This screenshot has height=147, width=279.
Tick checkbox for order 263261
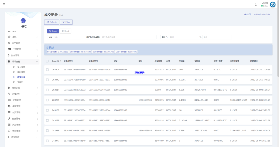click(x=47, y=100)
